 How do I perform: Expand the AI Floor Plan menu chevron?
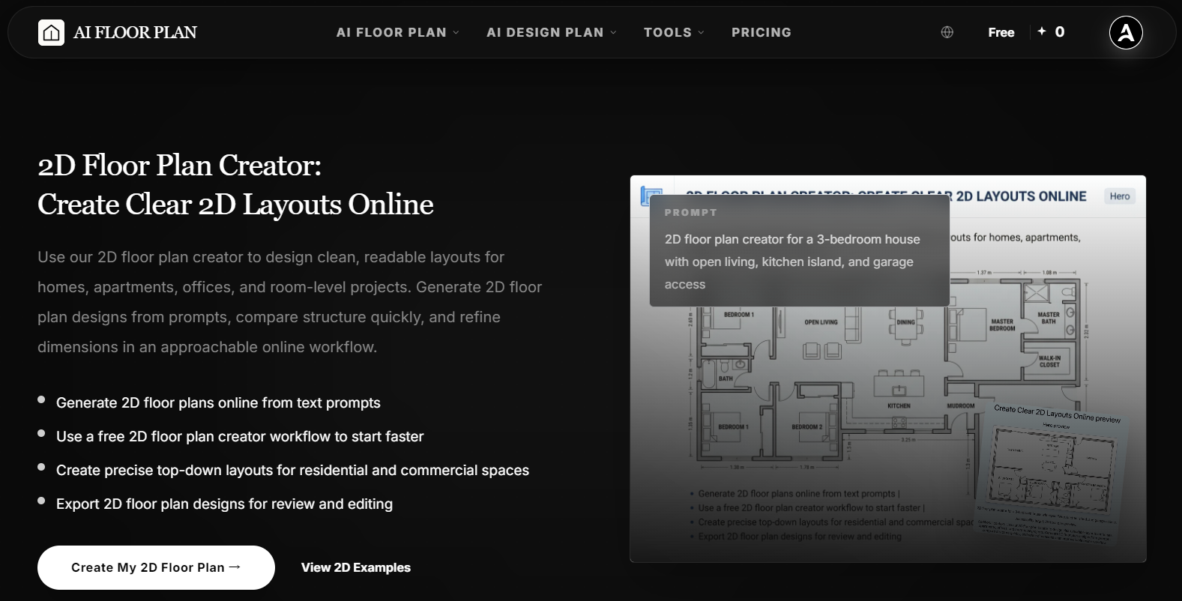456,32
